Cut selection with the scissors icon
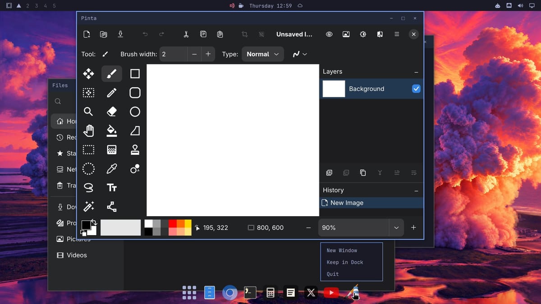Screen dimensions: 541x304 click(186, 34)
